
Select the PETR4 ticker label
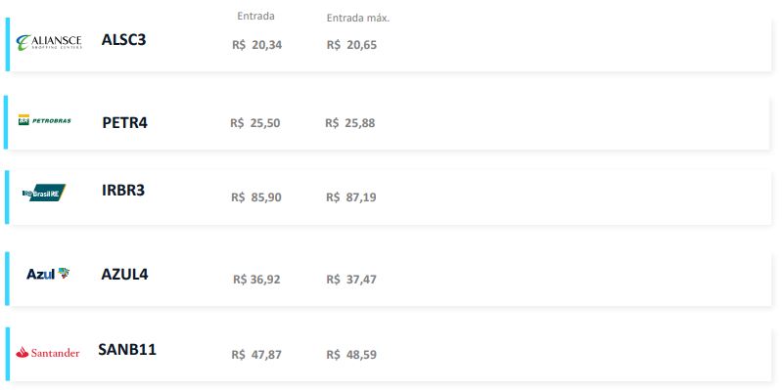124,122
